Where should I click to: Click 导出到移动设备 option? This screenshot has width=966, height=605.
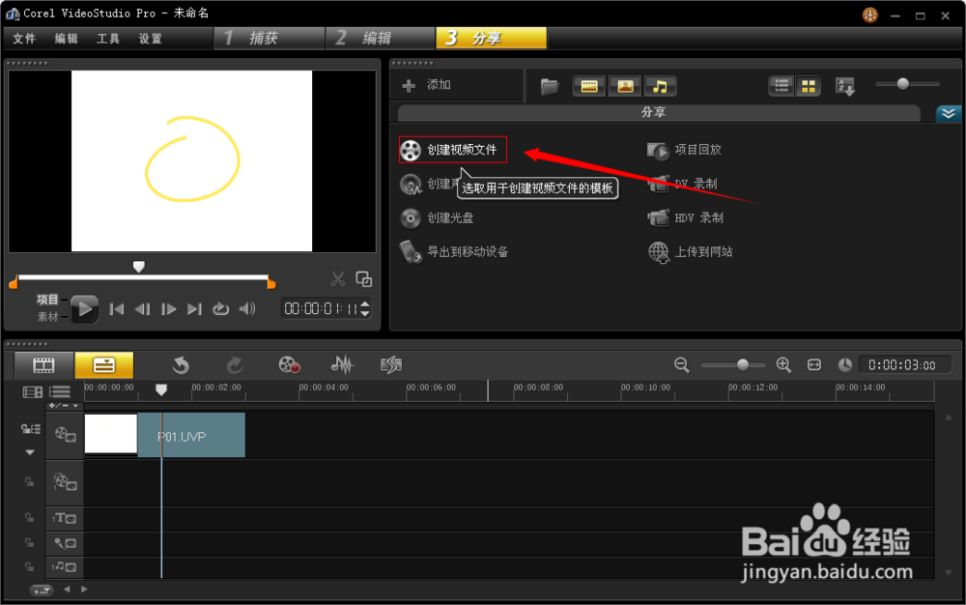[x=454, y=252]
